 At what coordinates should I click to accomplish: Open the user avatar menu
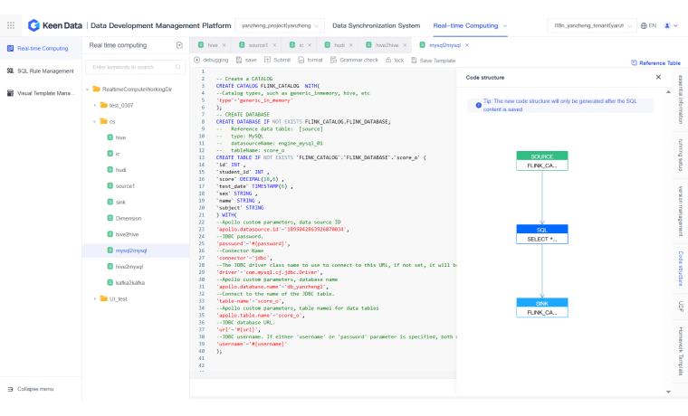pyautogui.click(x=668, y=25)
